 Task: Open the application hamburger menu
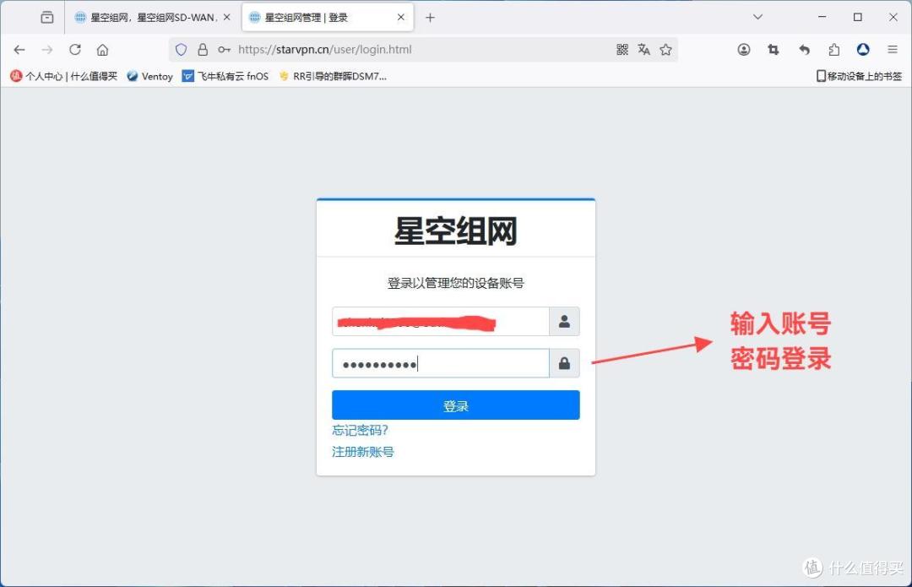[893, 50]
